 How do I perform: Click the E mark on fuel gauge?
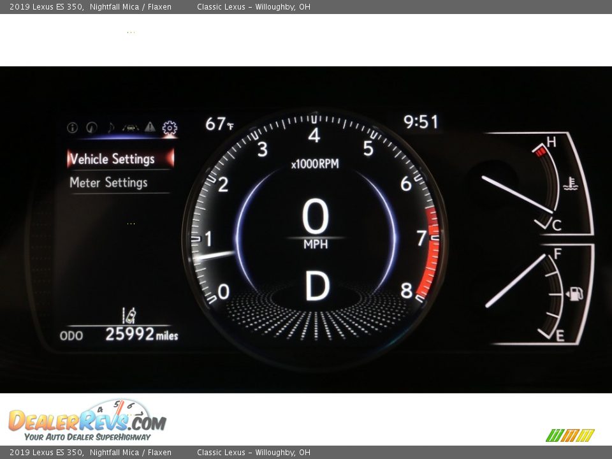point(560,336)
